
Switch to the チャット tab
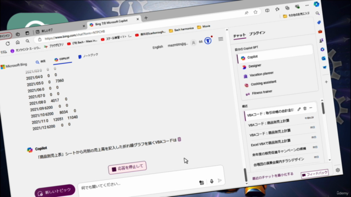click(239, 36)
